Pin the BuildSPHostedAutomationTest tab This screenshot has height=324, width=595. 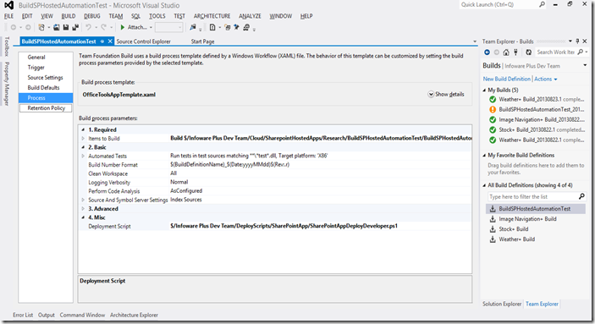[x=102, y=41]
